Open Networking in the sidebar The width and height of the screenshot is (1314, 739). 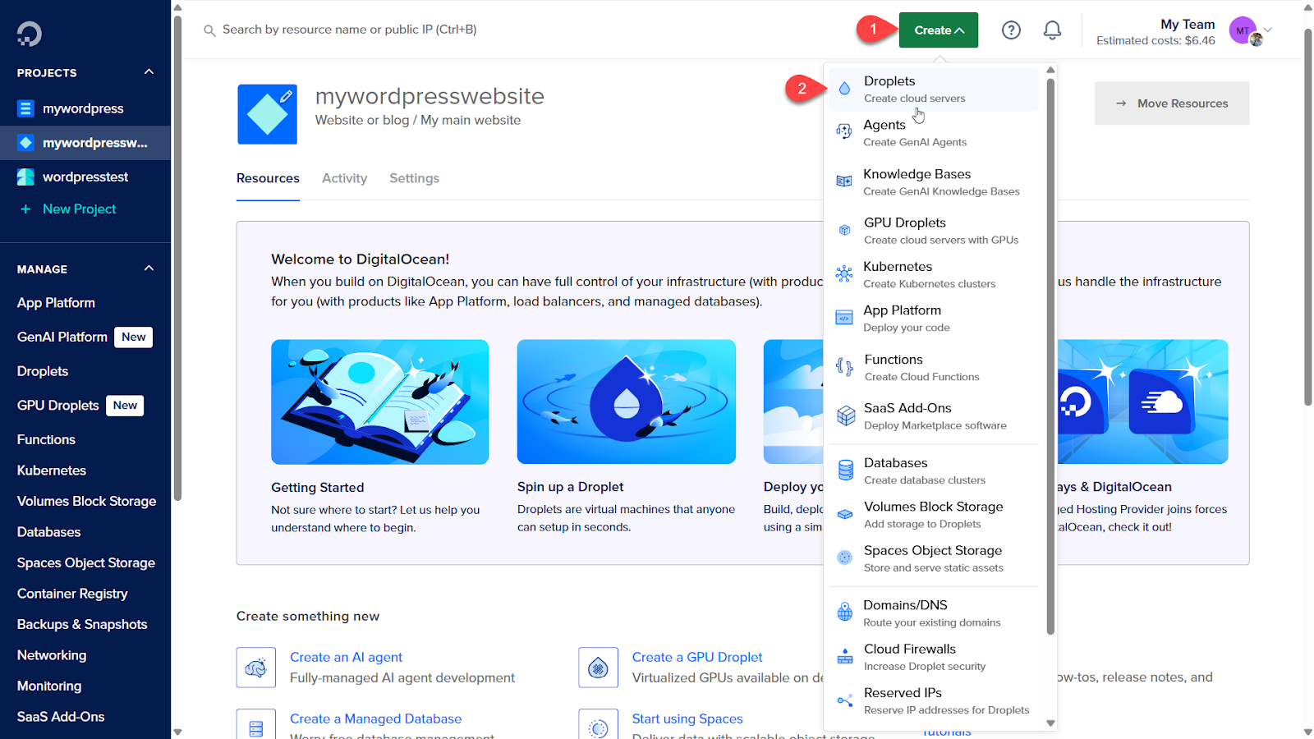pos(52,655)
